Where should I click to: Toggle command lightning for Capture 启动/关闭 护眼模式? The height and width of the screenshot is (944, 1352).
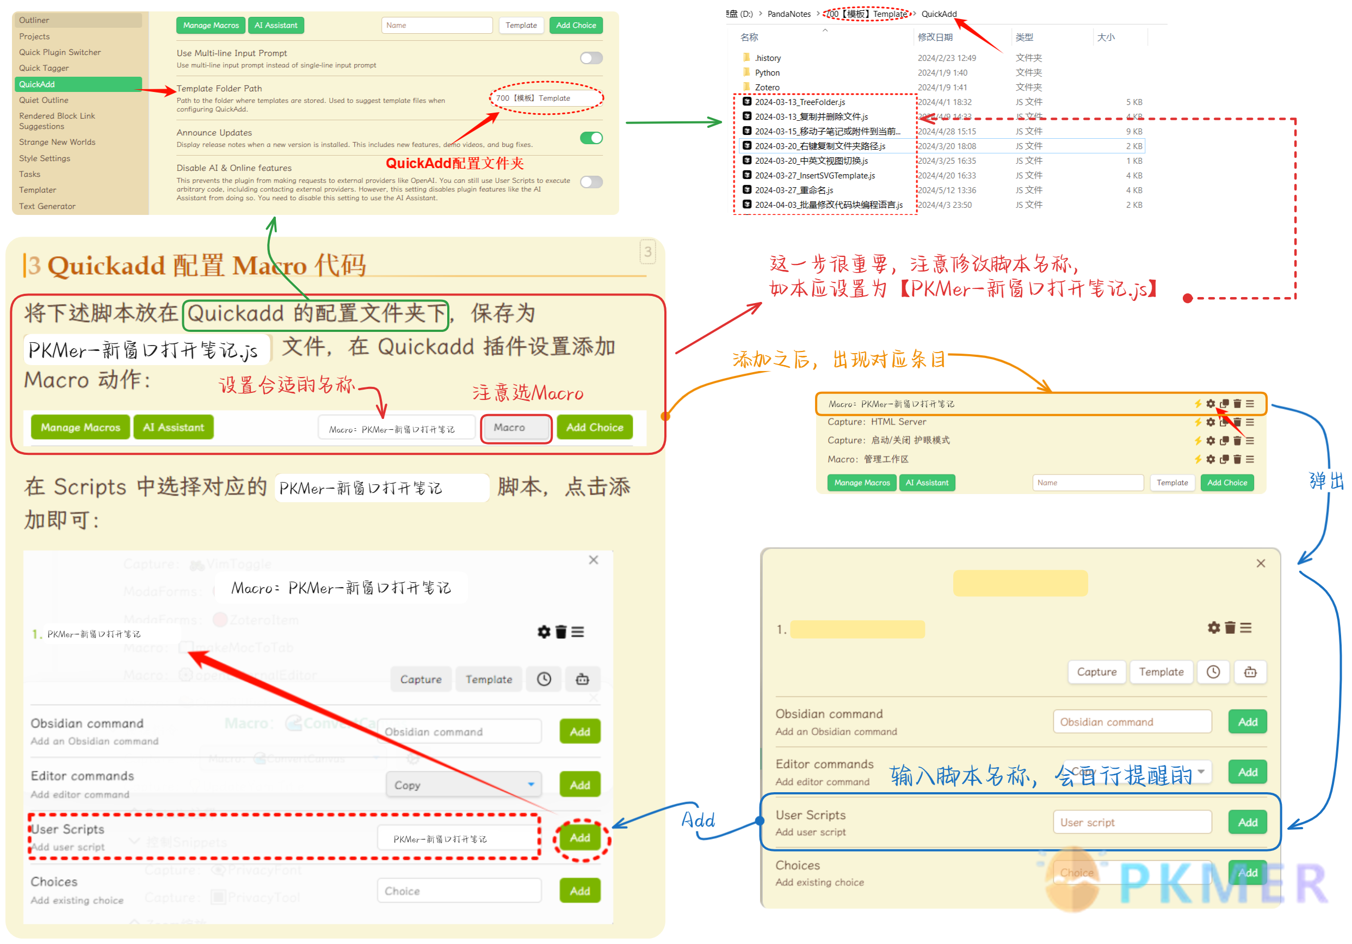1197,441
